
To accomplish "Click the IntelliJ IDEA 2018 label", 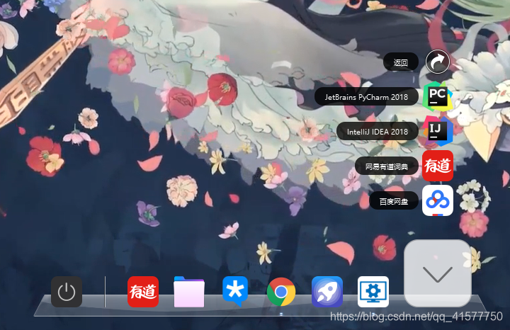I will tap(378, 131).
